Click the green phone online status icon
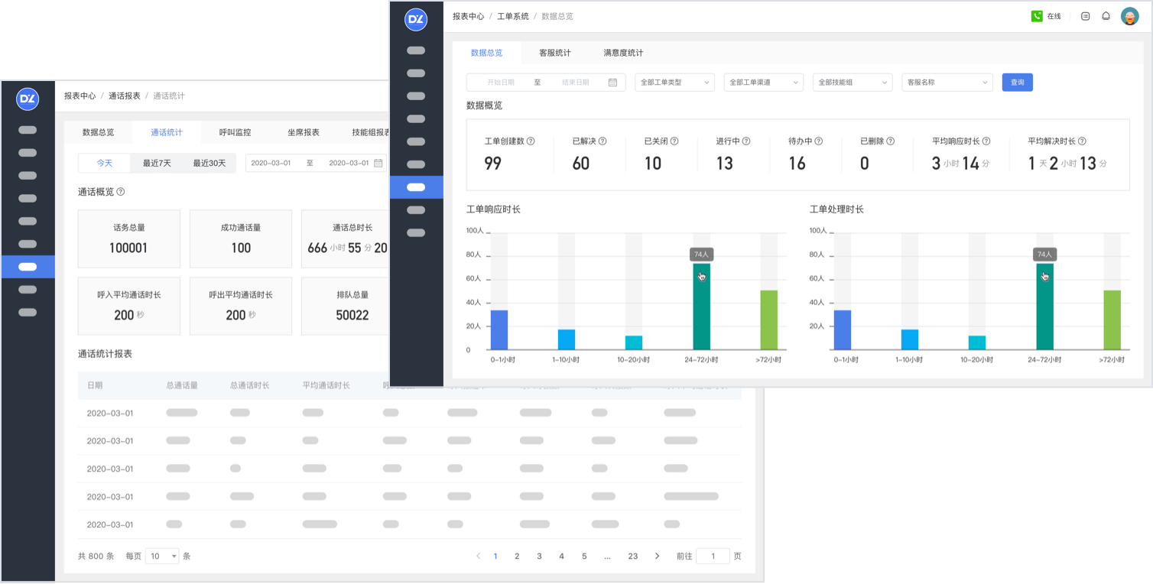This screenshot has height=584, width=1153. point(1037,16)
